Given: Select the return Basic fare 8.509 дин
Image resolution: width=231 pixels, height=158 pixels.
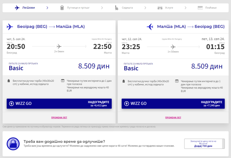Looking at the screenshot, I should (x=173, y=67).
